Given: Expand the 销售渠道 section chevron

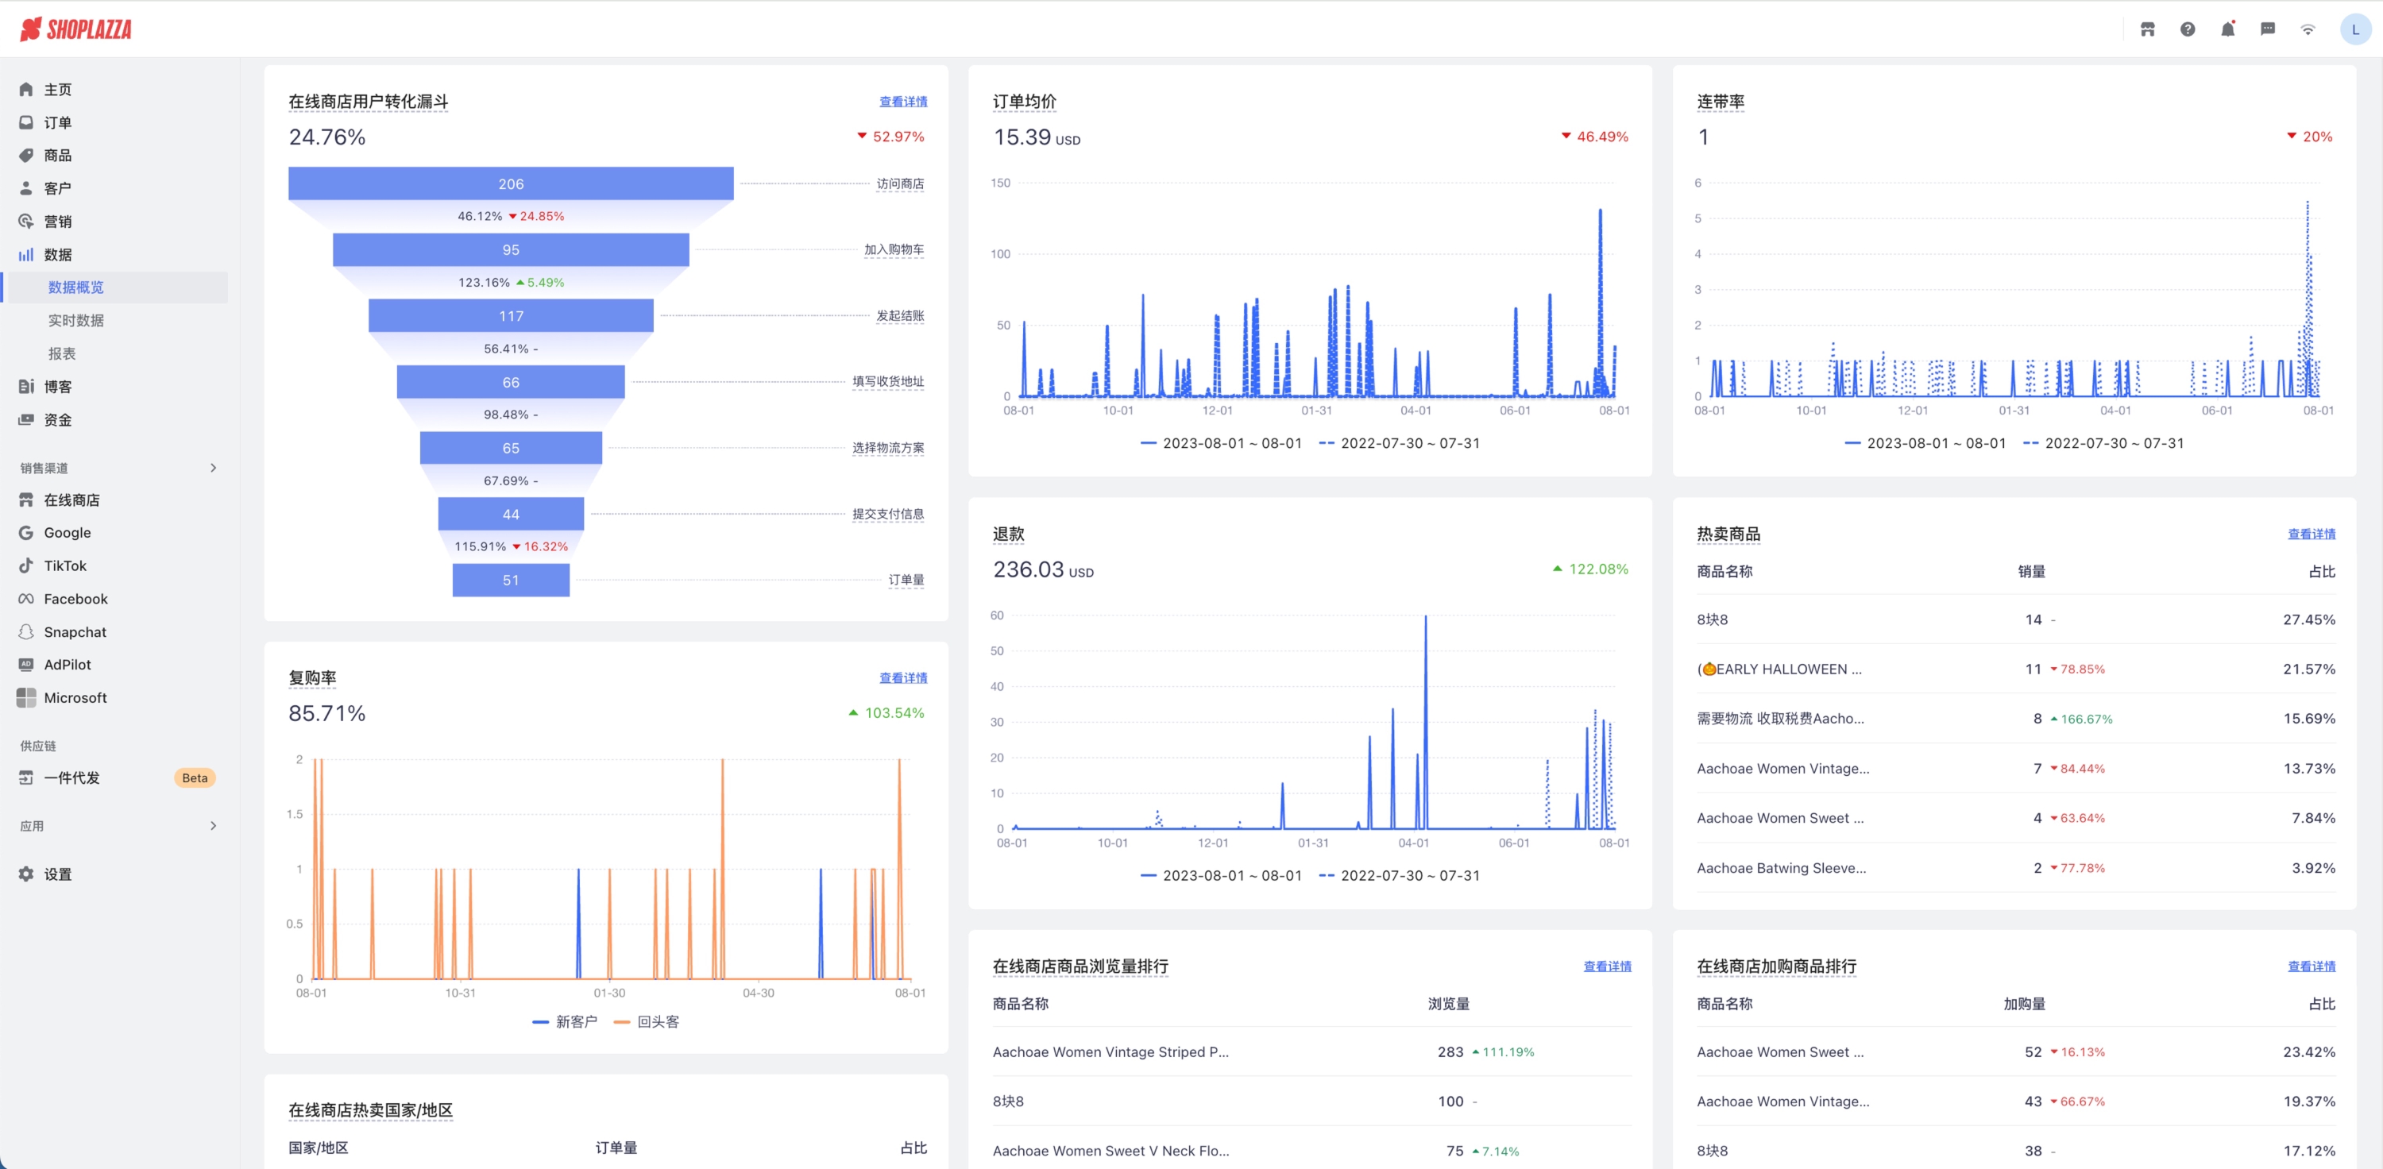Looking at the screenshot, I should click(214, 468).
